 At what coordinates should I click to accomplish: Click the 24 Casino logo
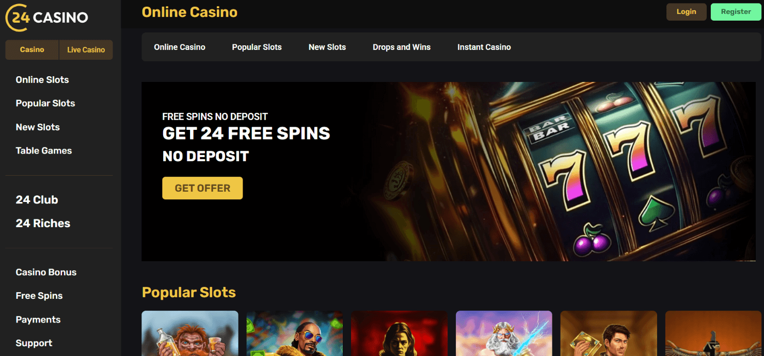(47, 18)
